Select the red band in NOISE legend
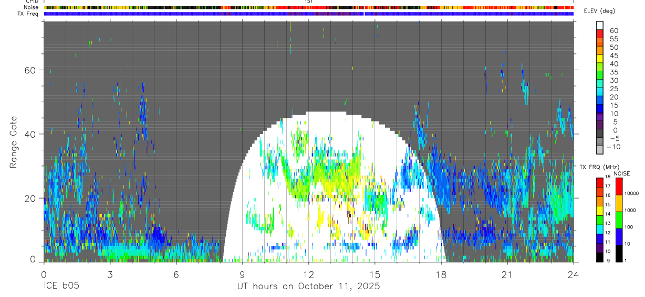Image resolution: width=645 pixels, height=297 pixels. pos(618,186)
